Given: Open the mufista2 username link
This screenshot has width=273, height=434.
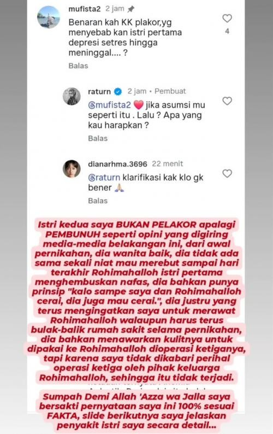Looking at the screenshot, I should tap(85, 9).
